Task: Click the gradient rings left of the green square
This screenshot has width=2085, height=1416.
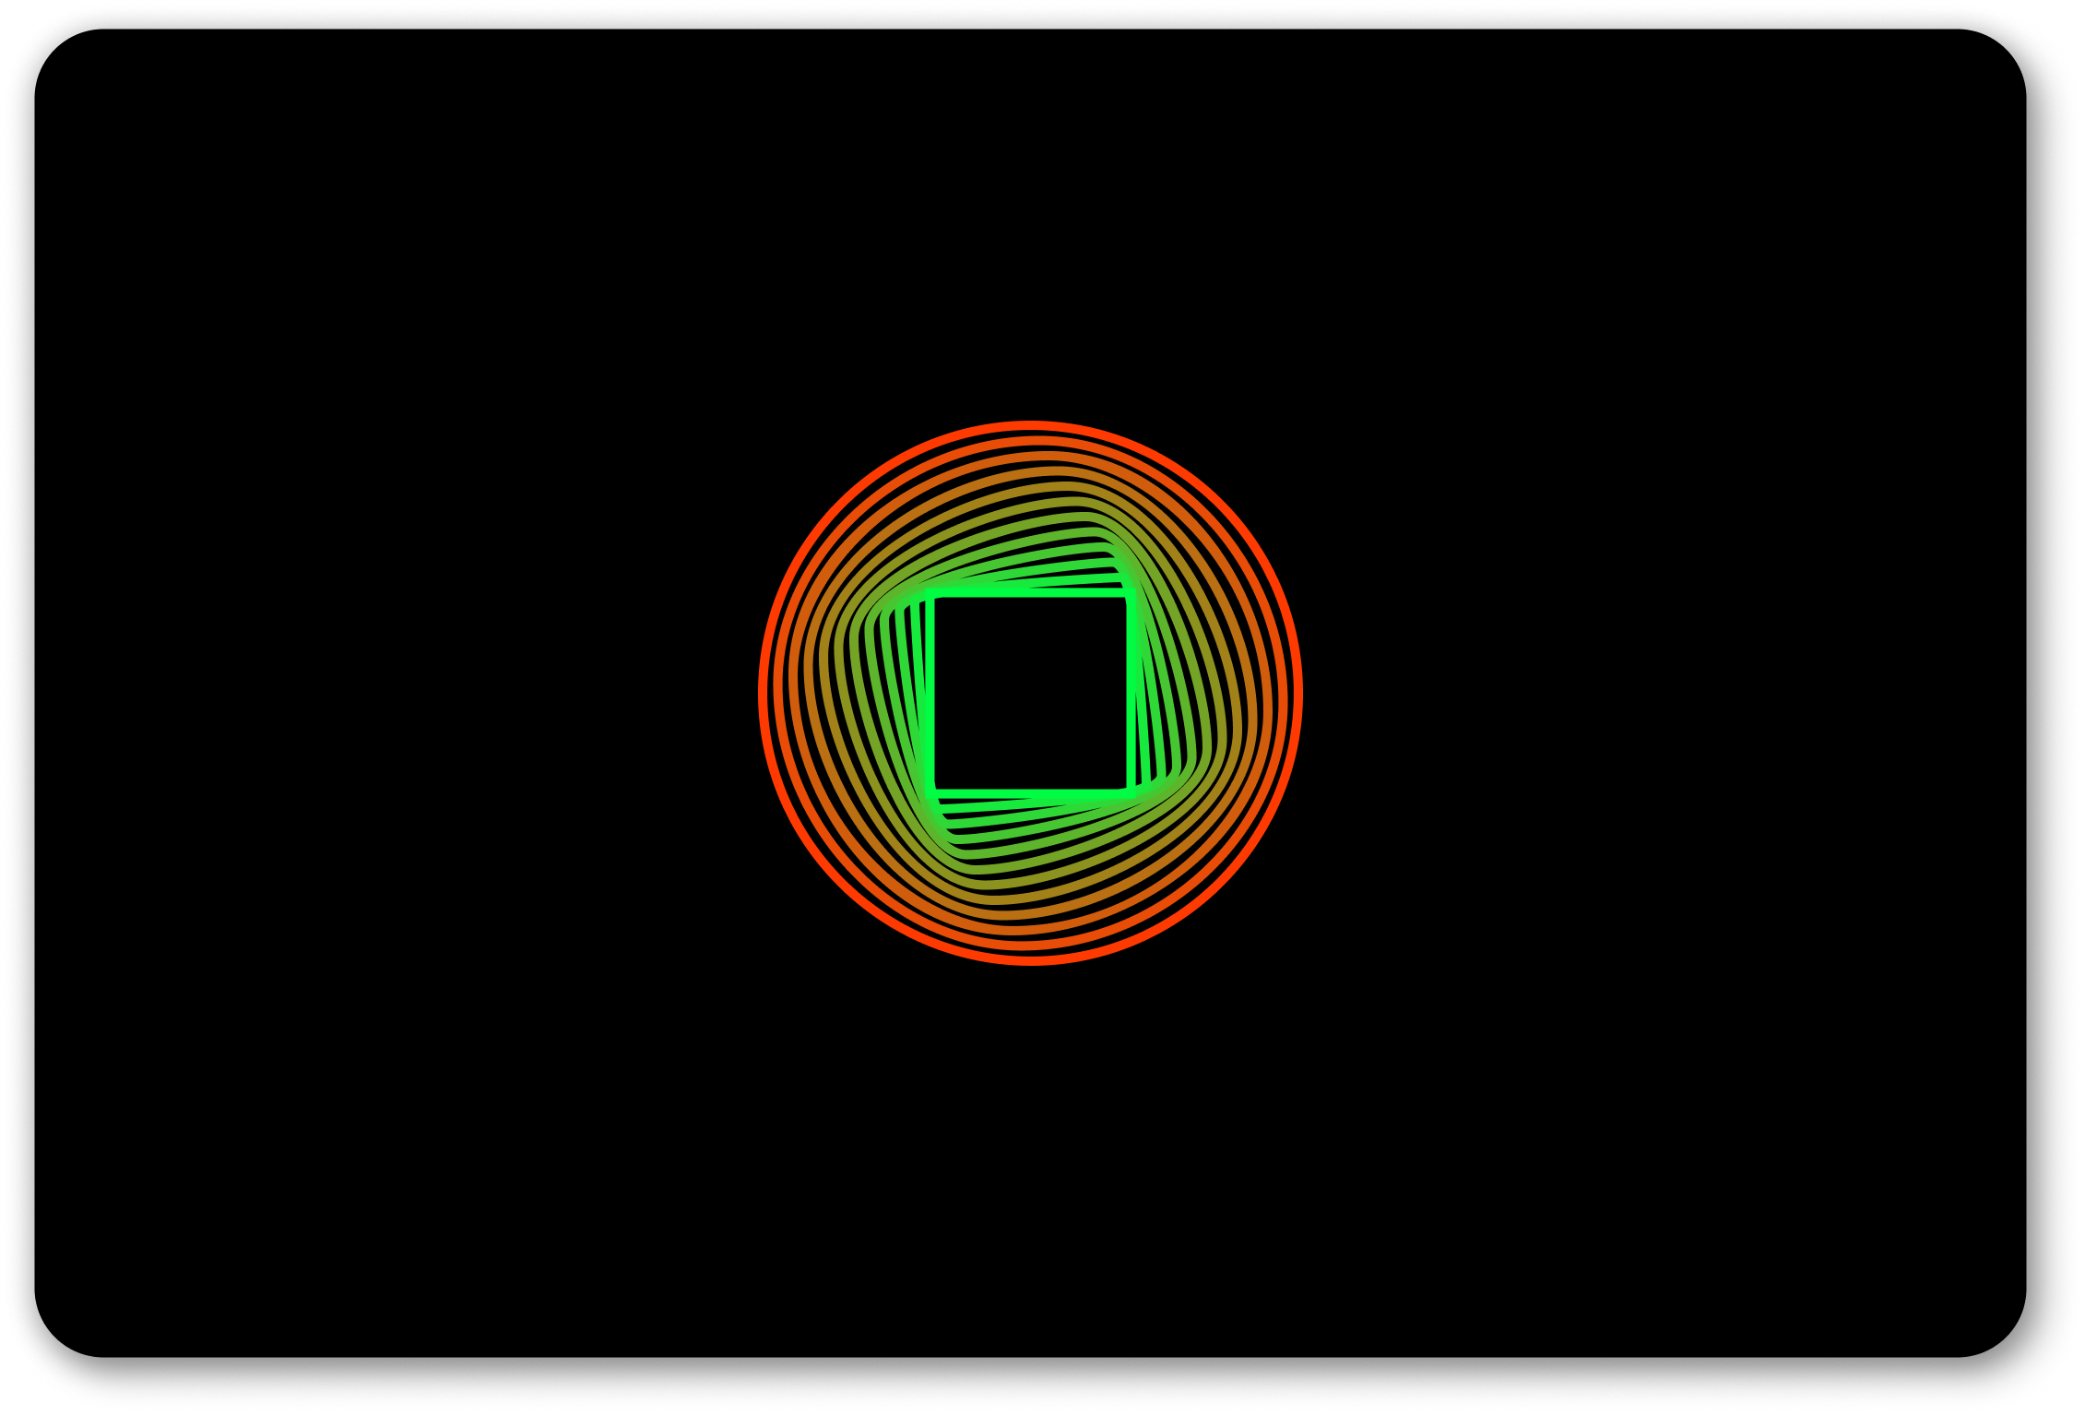Action: pyautogui.click(x=844, y=693)
